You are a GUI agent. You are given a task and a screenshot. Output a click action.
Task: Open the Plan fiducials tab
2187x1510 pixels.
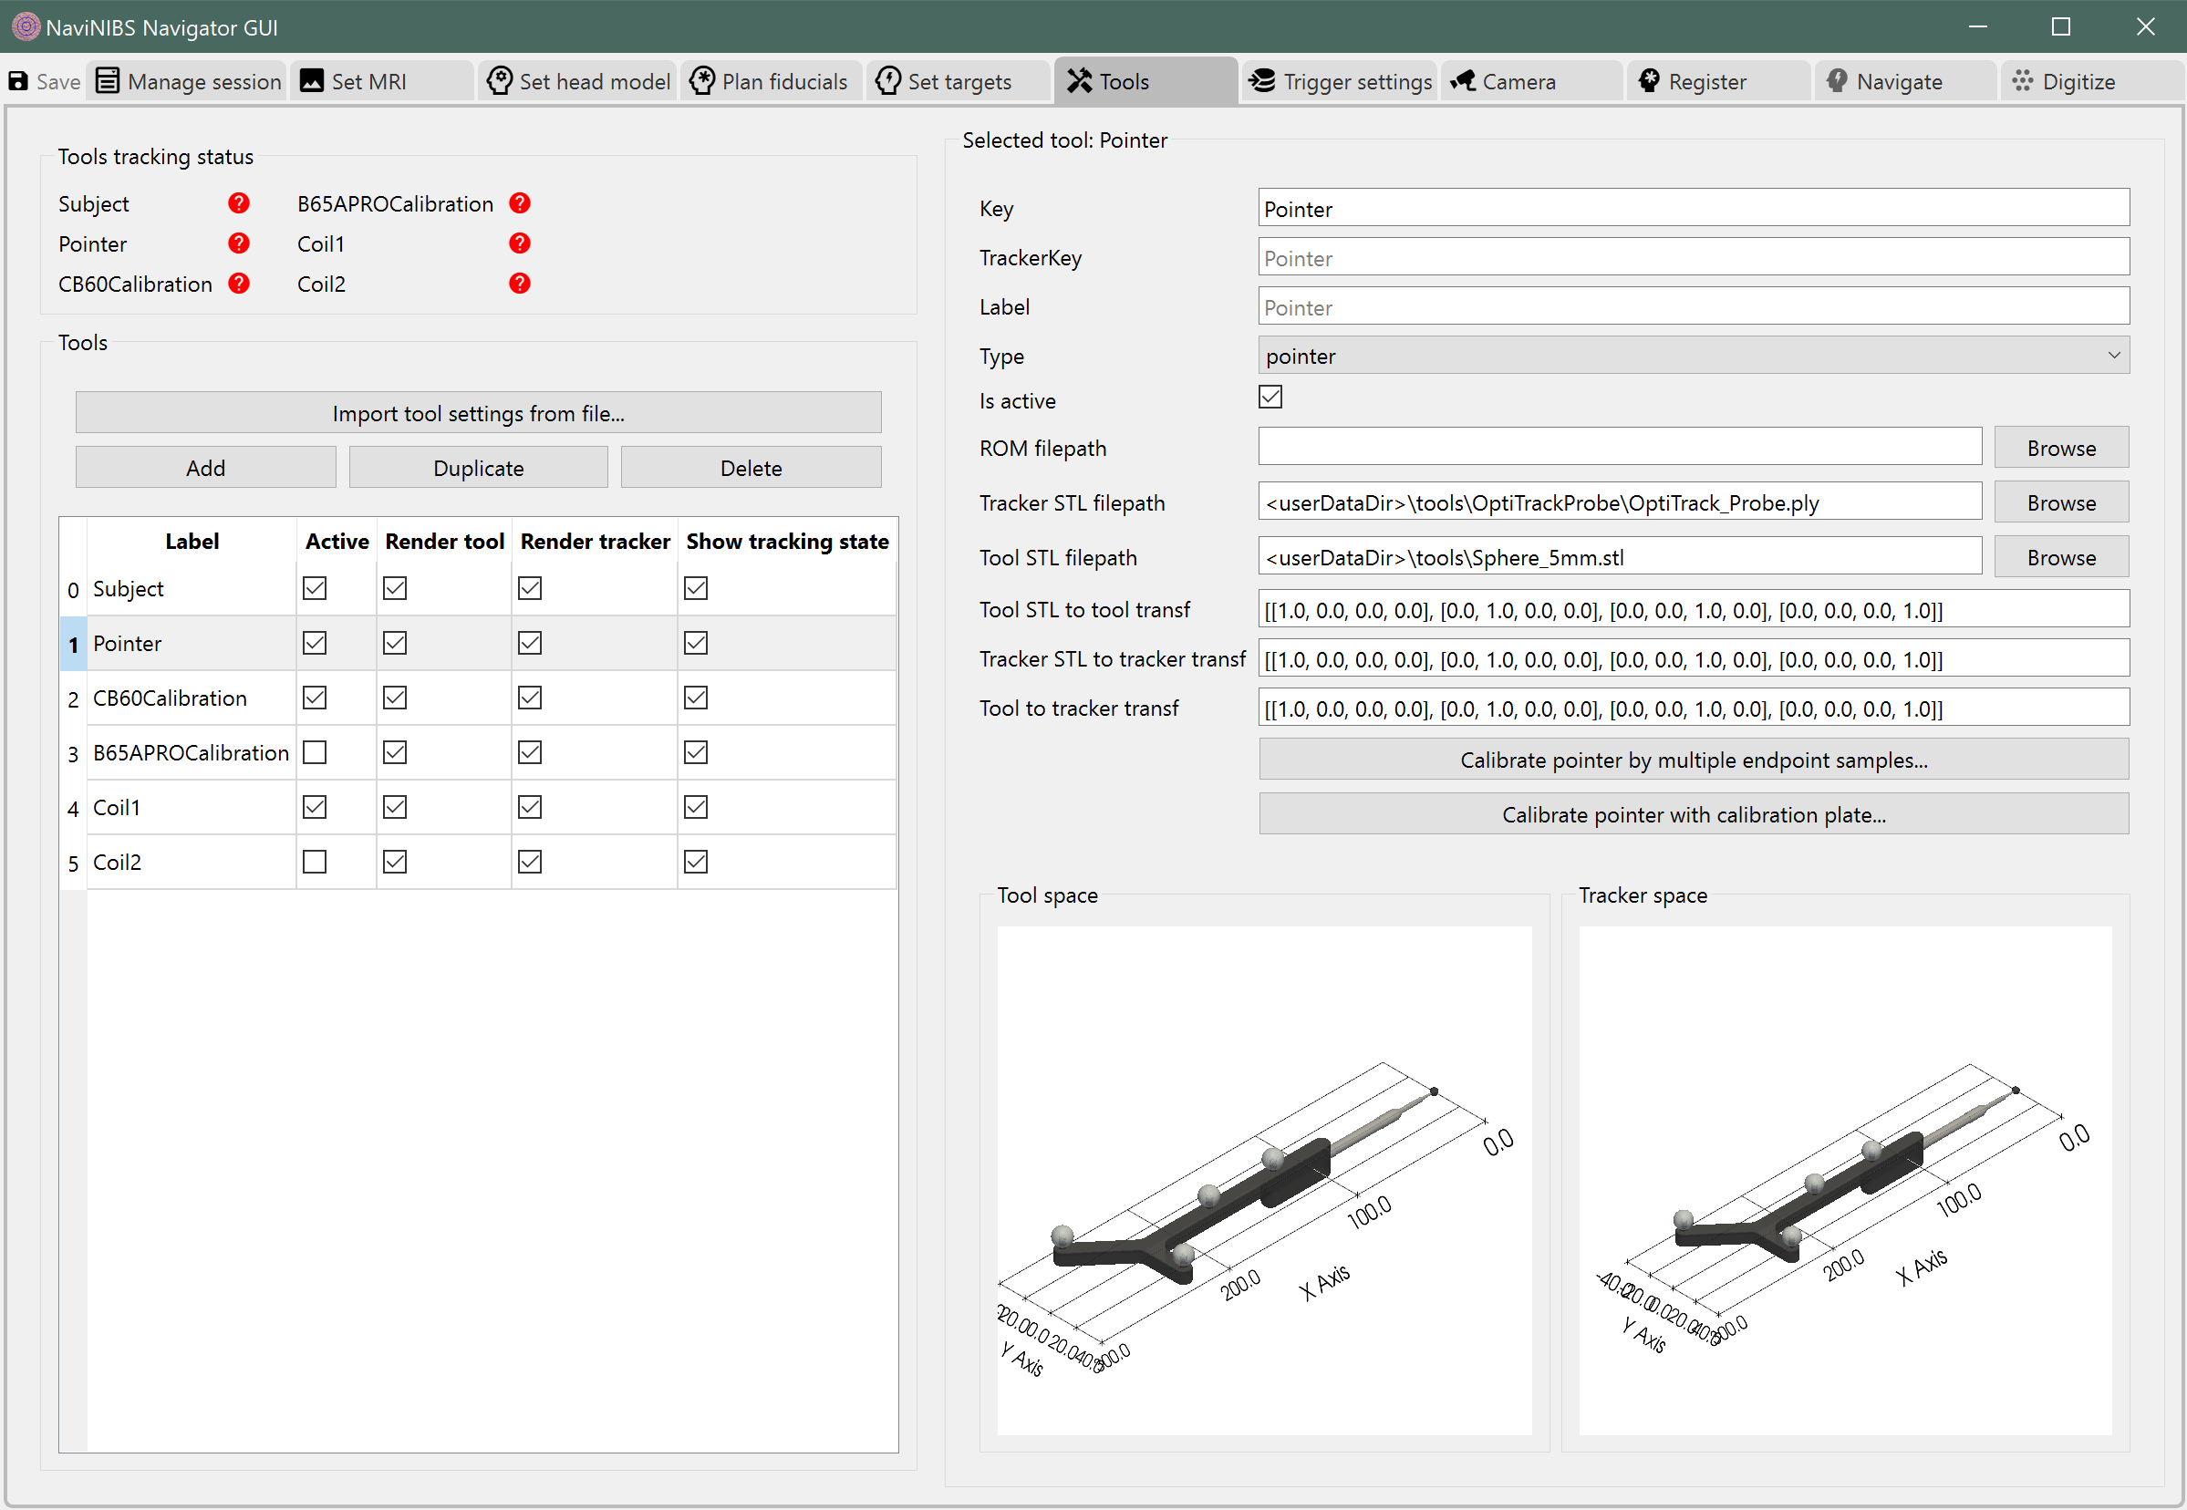[x=772, y=81]
